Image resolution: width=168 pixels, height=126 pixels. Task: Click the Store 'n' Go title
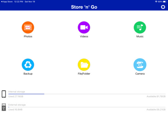84,7
